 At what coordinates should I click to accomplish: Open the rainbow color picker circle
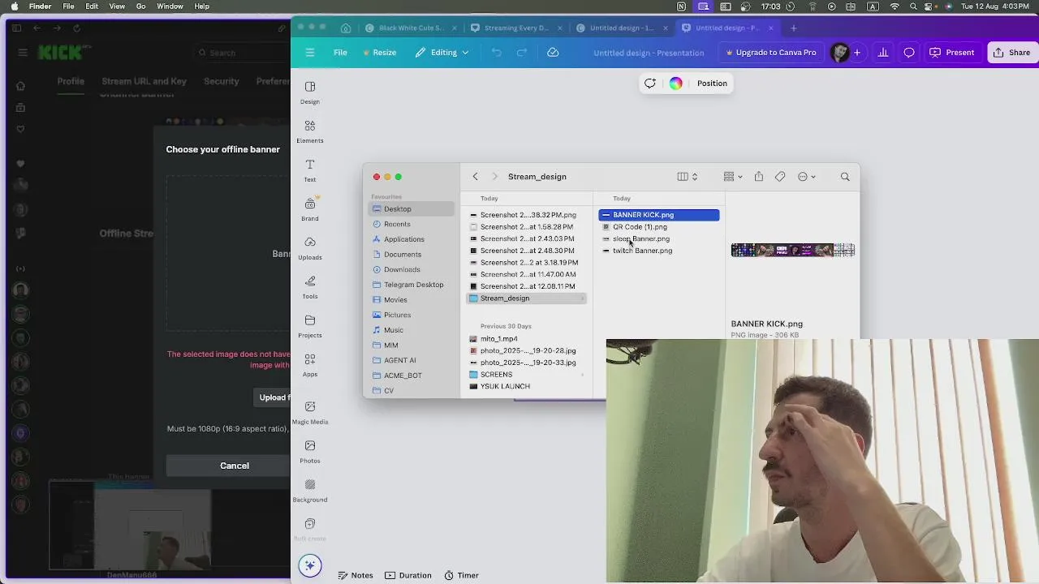coord(675,83)
